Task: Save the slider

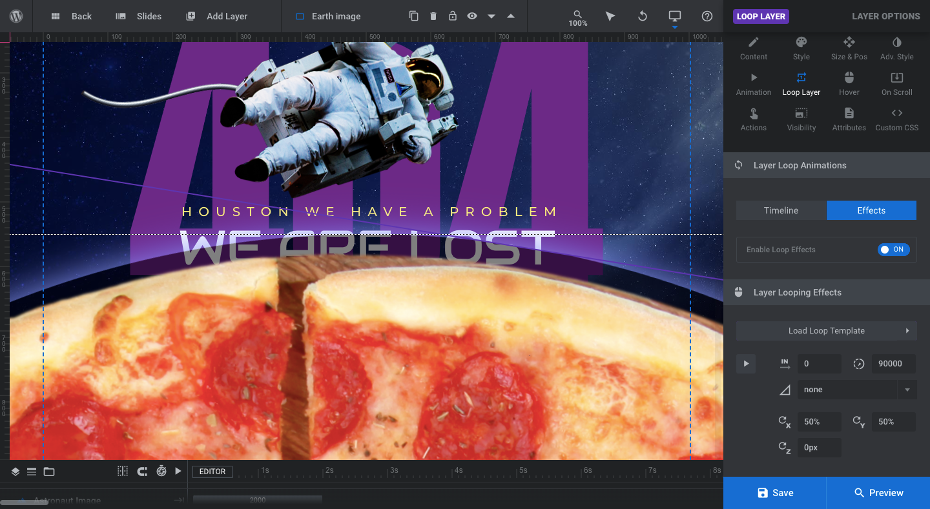Action: [x=775, y=493]
